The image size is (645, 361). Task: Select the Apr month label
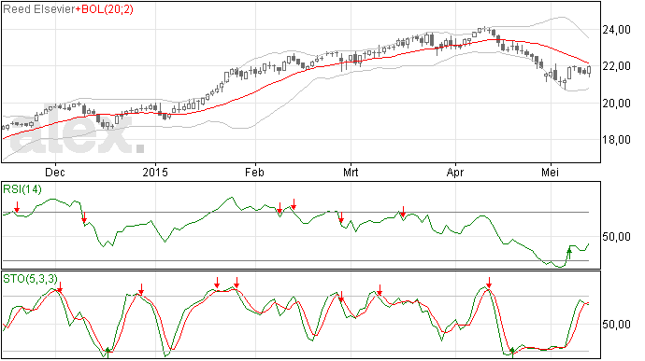(455, 172)
